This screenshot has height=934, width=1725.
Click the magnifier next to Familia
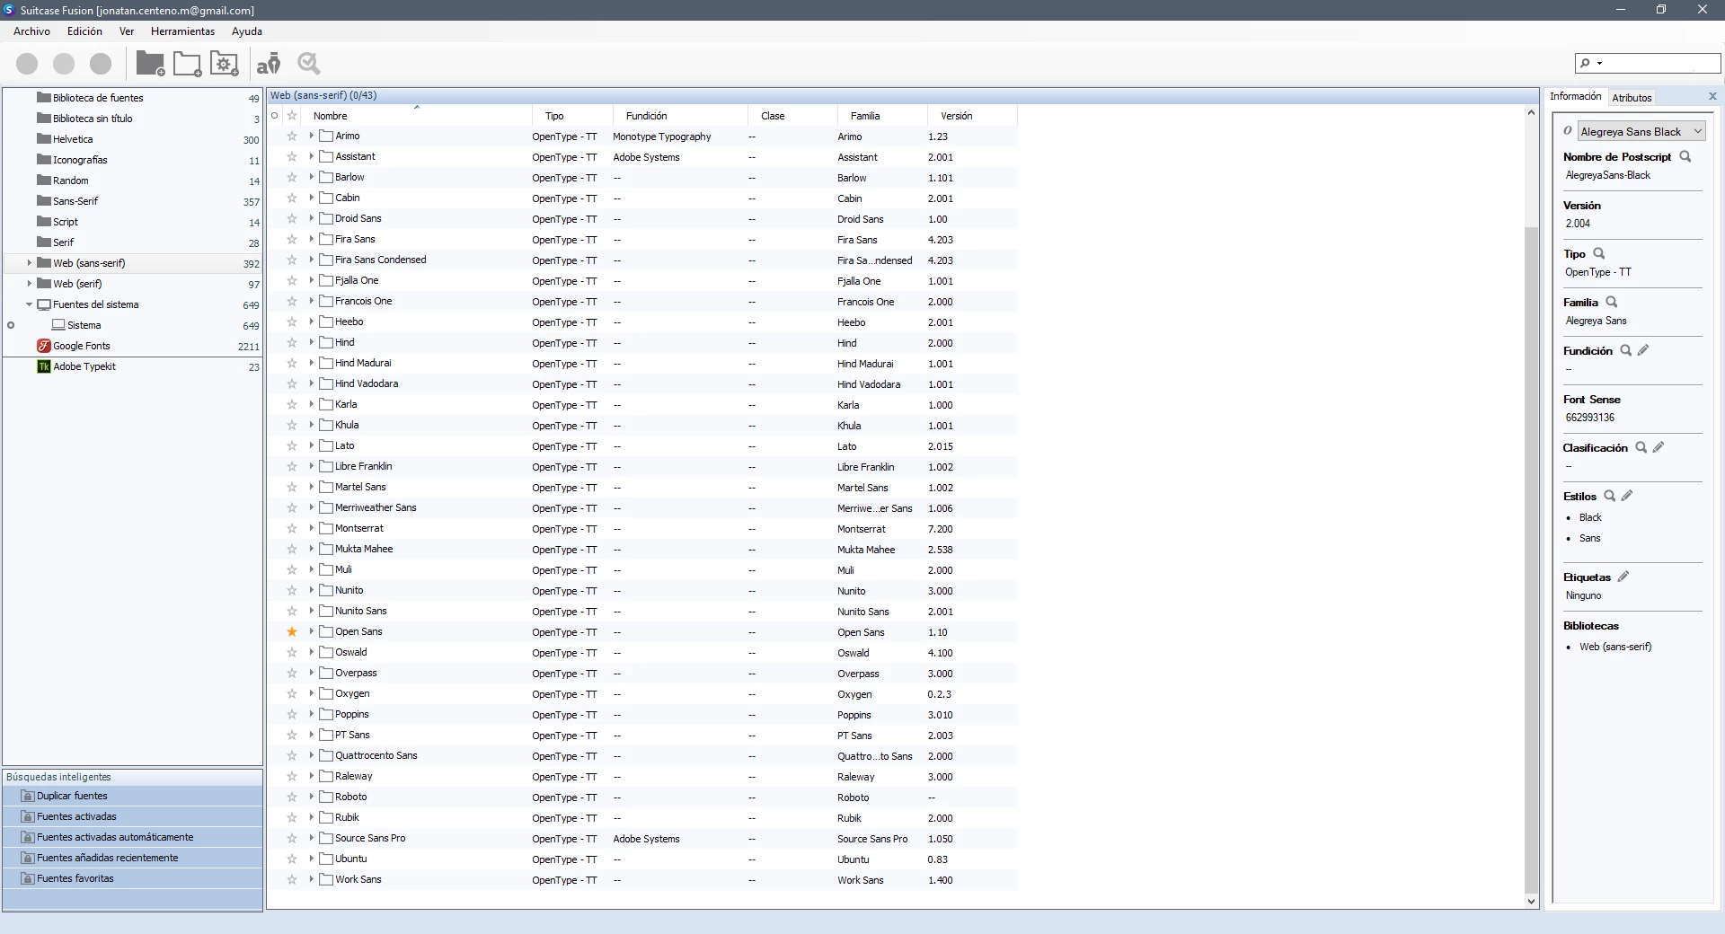coord(1612,302)
